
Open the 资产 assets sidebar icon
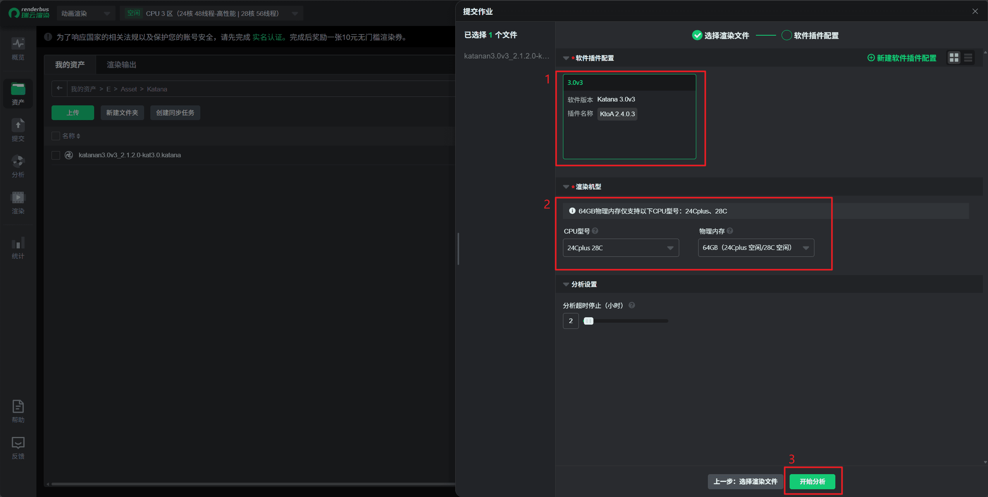coord(18,94)
